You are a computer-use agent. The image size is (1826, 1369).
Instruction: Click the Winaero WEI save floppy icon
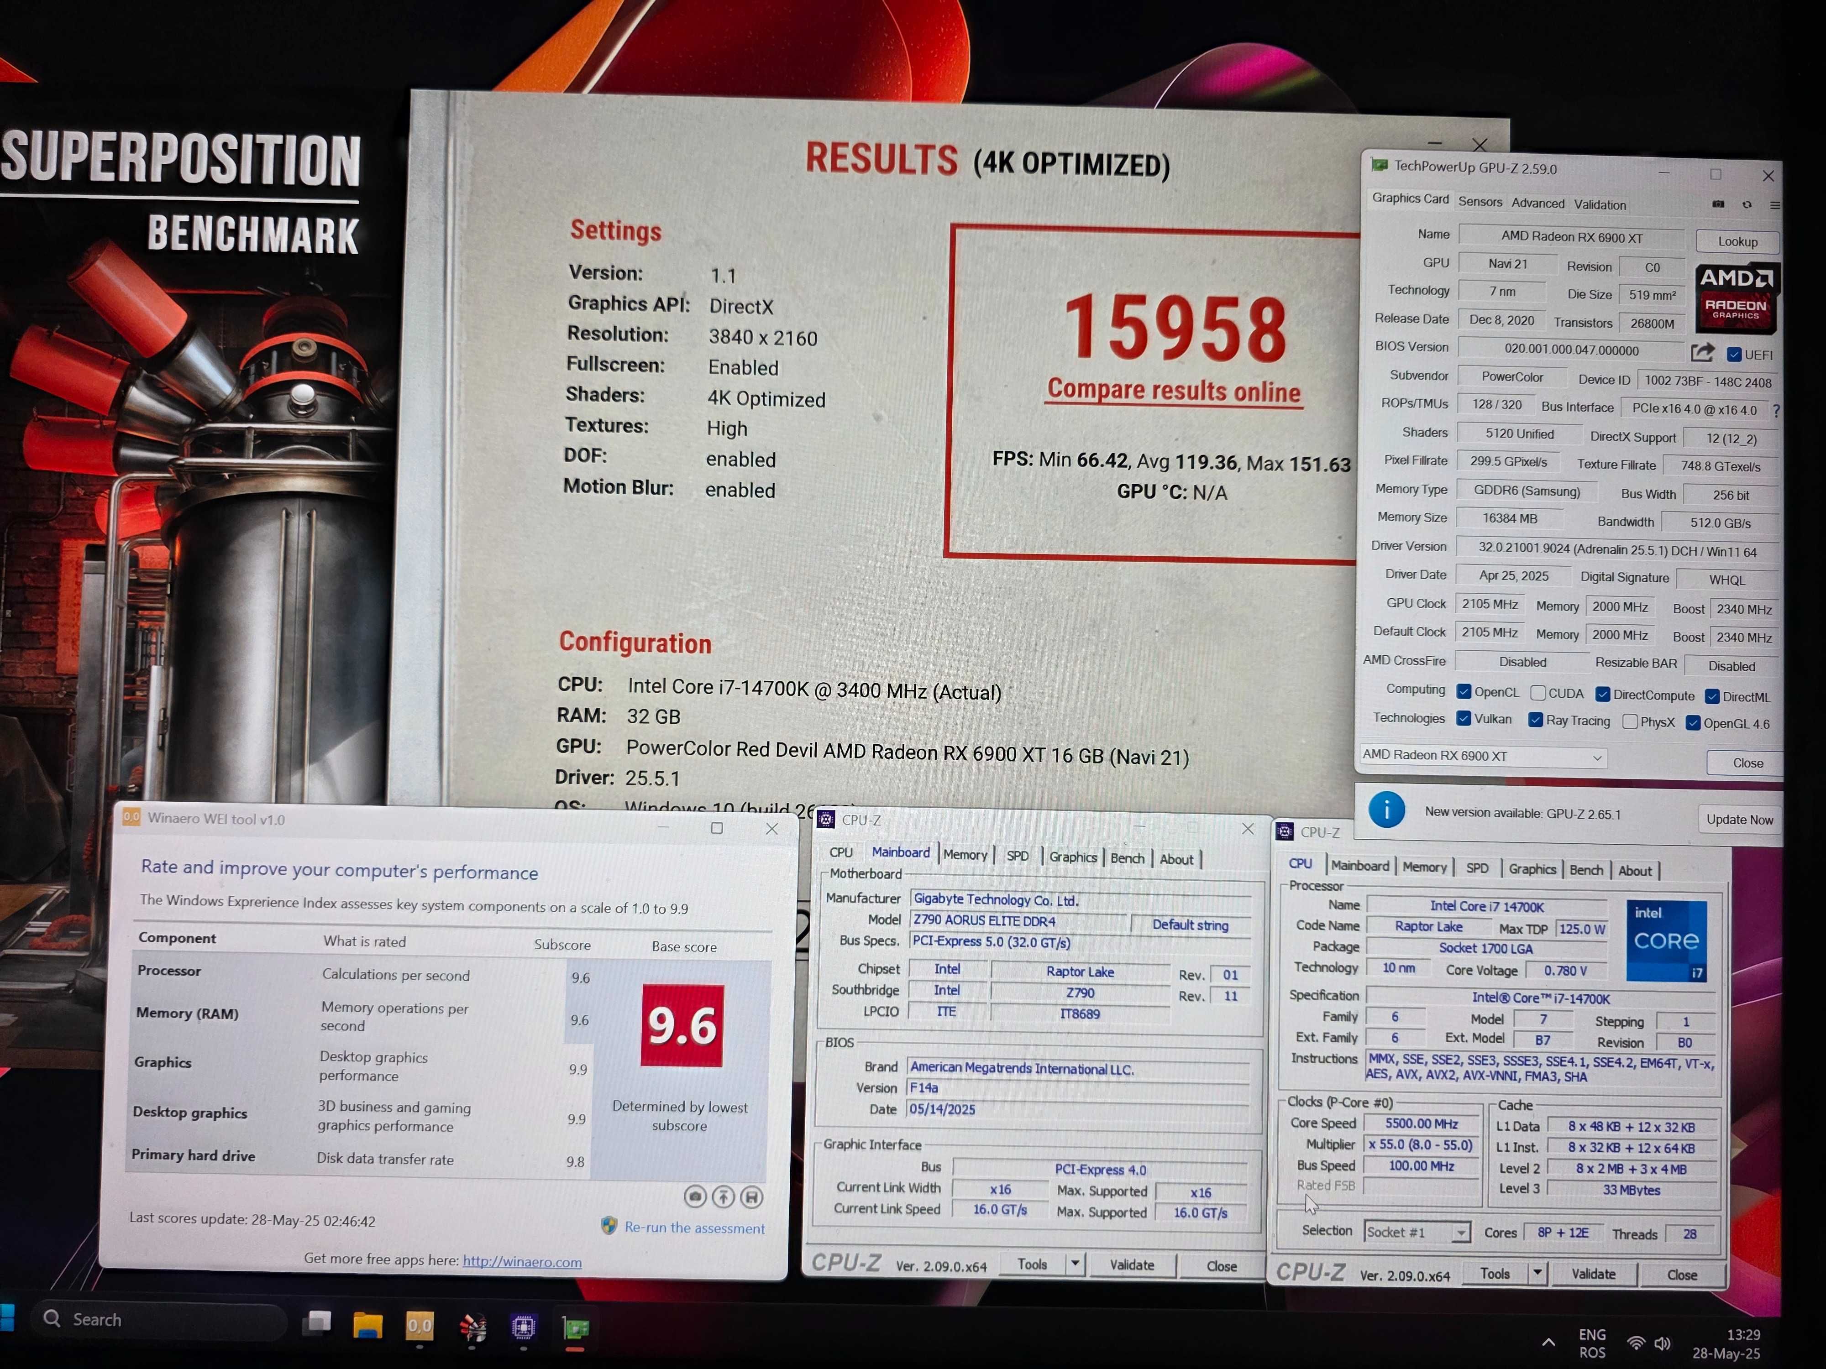[x=751, y=1197]
